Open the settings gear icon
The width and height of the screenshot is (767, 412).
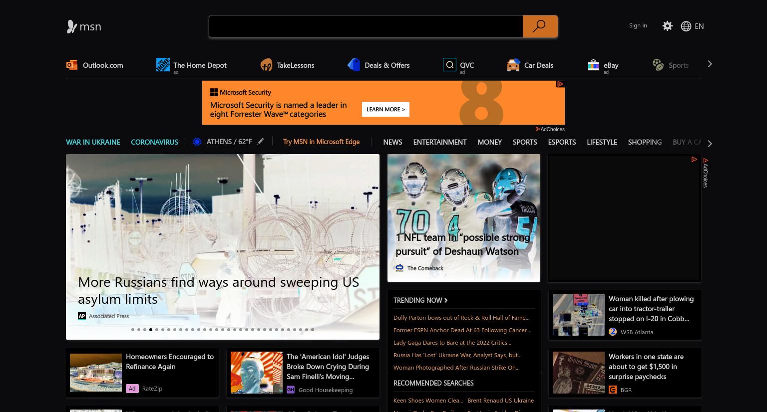(667, 26)
